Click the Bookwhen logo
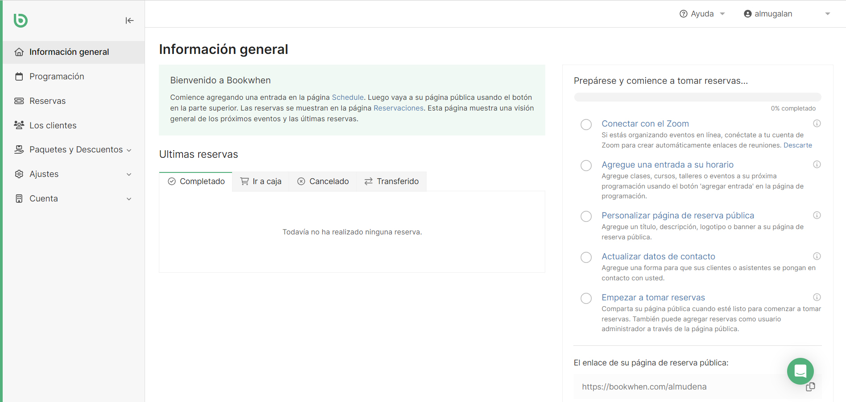Screen dimensions: 846x402 (20, 20)
